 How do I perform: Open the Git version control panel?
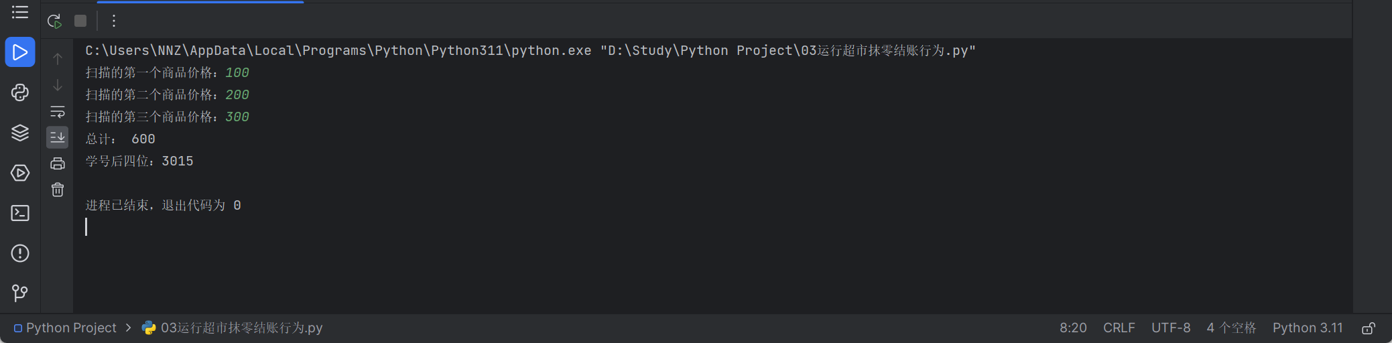20,293
